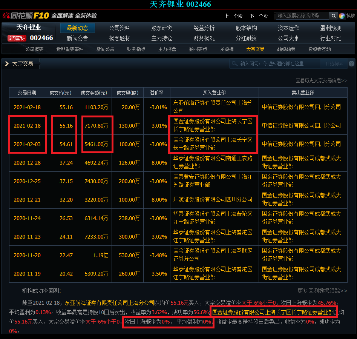
Task: Click the colorful skin-change ball icon
Action: point(342,16)
